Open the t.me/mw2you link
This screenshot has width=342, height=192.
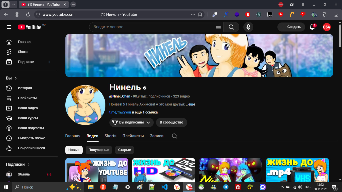click(120, 112)
